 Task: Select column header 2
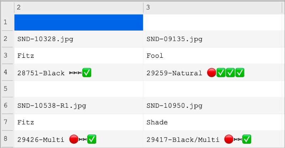click(78, 7)
